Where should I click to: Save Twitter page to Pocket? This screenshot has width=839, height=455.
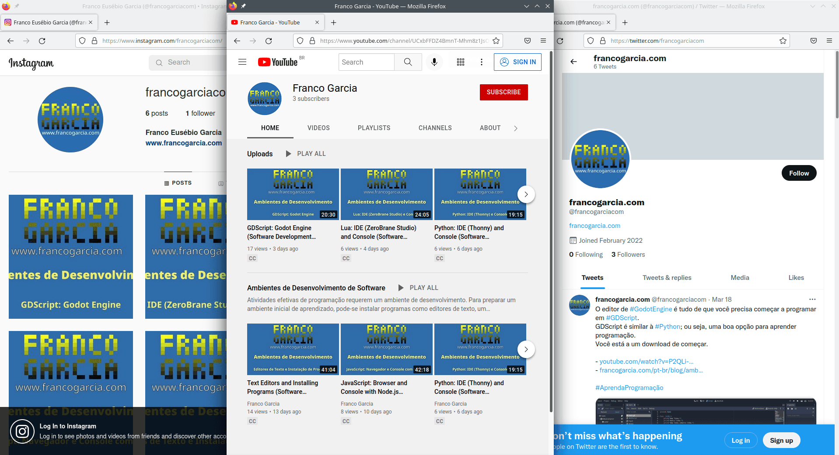click(814, 41)
